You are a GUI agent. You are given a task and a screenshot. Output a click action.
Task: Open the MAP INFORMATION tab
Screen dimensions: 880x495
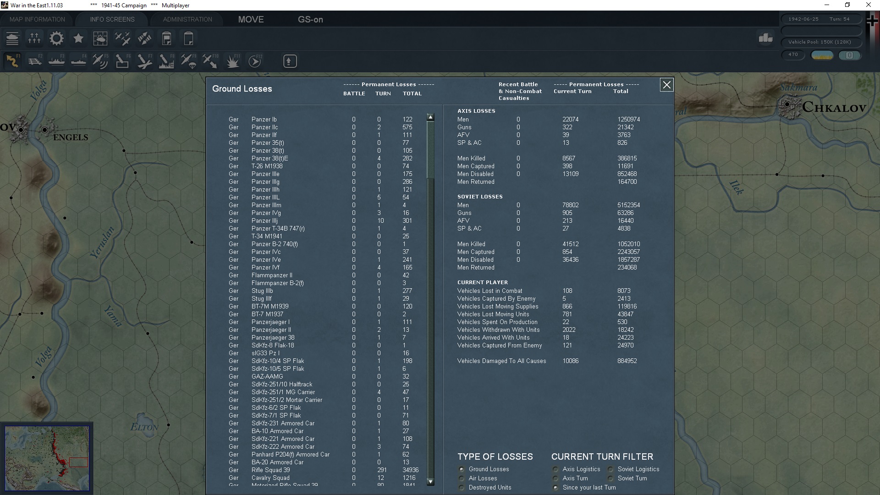(x=37, y=19)
